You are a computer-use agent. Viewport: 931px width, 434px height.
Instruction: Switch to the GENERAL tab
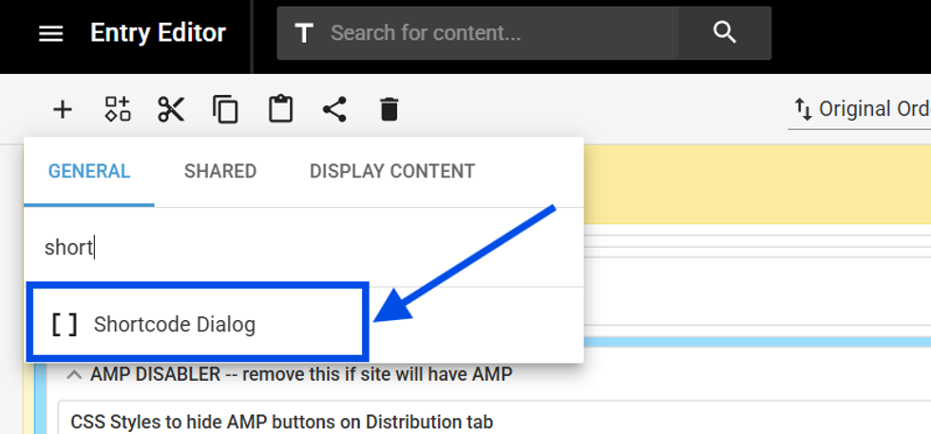(x=89, y=172)
